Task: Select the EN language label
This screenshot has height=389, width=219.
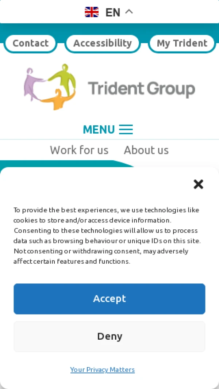Action: pyautogui.click(x=113, y=12)
